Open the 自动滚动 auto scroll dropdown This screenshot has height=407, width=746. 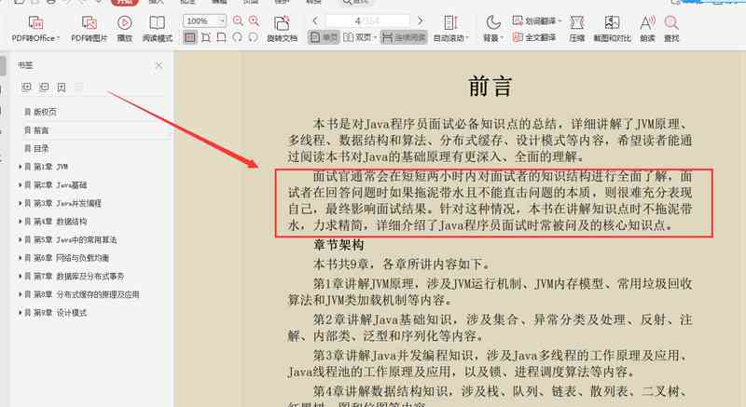450,29
